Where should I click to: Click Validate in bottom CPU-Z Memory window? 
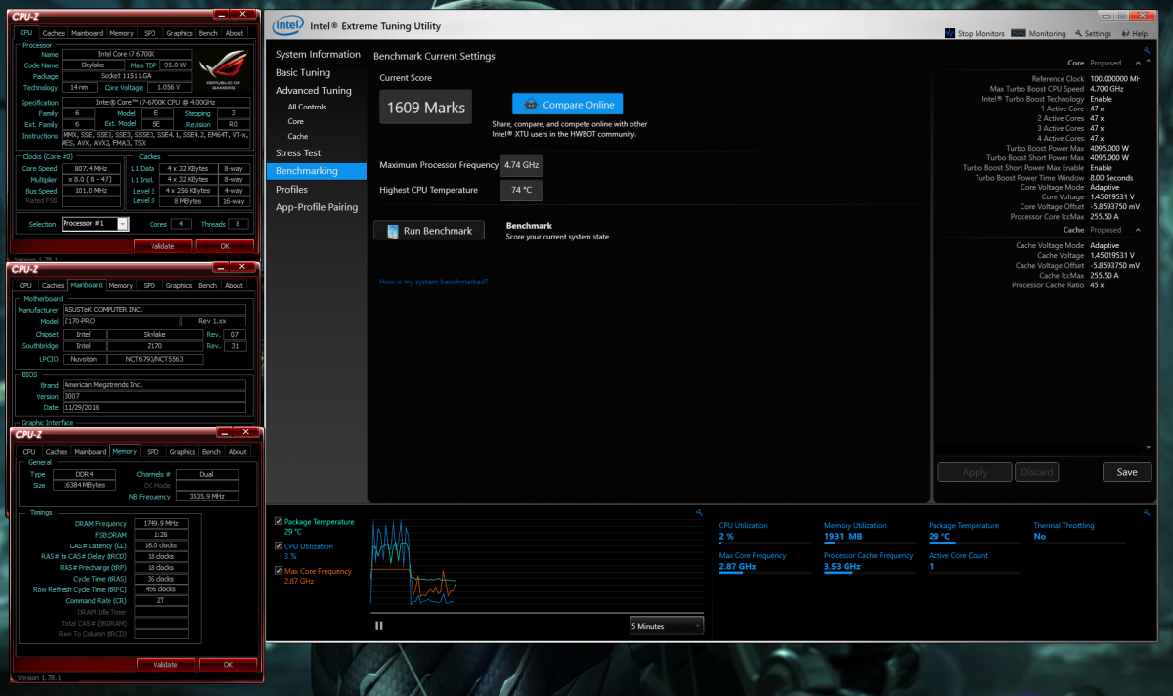pos(165,664)
